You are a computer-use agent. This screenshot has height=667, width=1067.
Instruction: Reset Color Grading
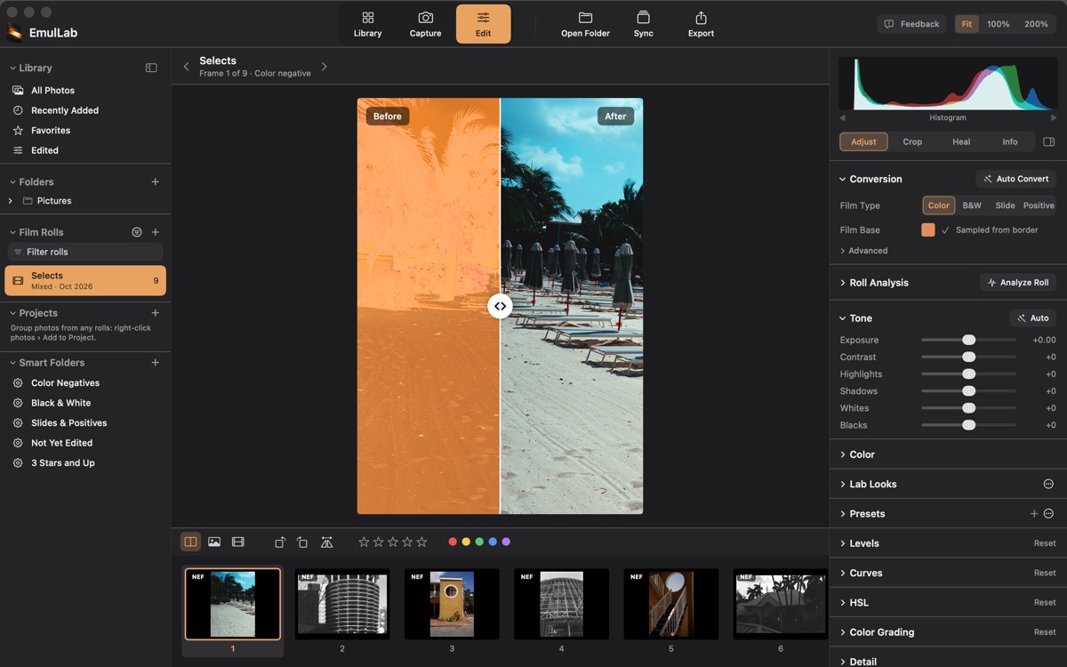click(1045, 632)
